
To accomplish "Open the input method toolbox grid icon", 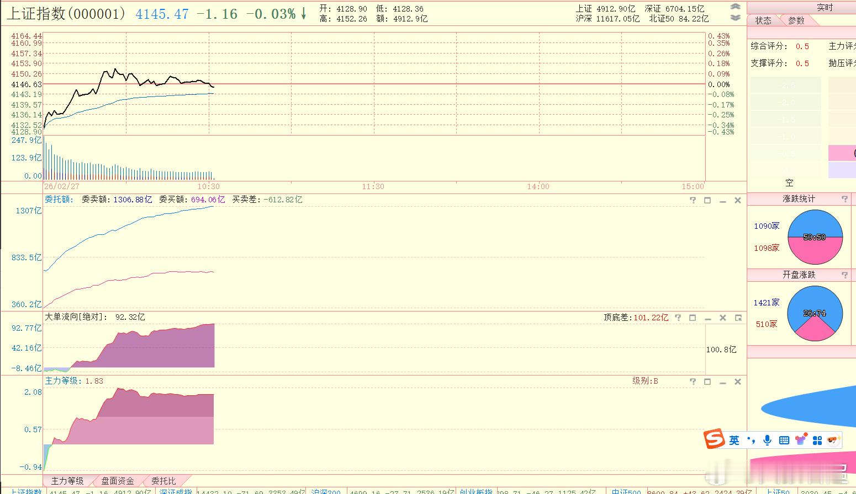I will (817, 440).
